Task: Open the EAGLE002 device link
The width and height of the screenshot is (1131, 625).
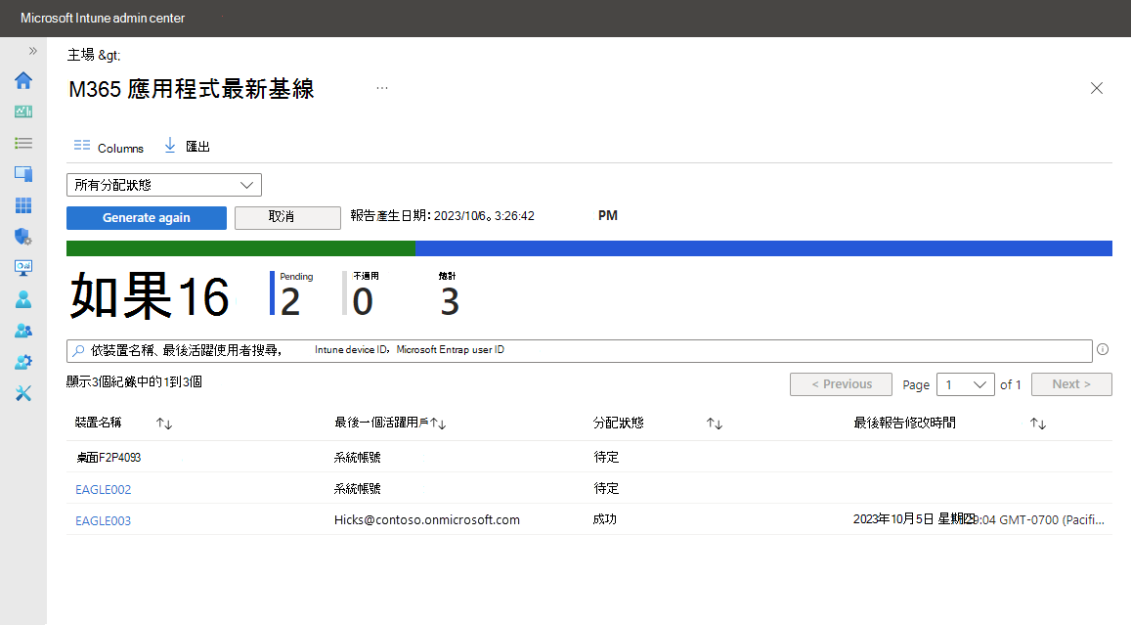Action: pyautogui.click(x=104, y=489)
